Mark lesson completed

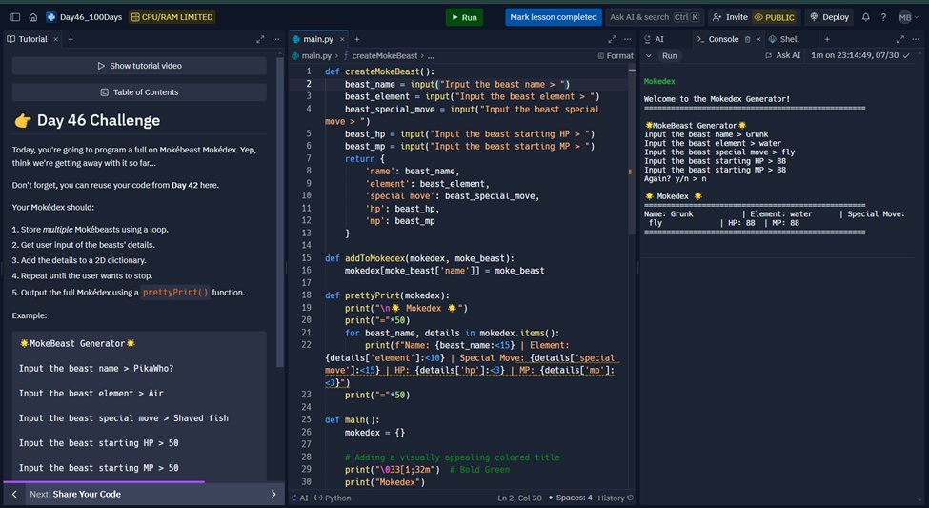click(x=554, y=17)
